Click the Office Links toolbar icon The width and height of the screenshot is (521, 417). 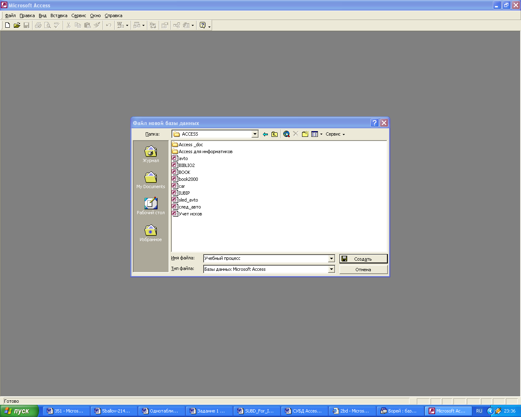[120, 25]
